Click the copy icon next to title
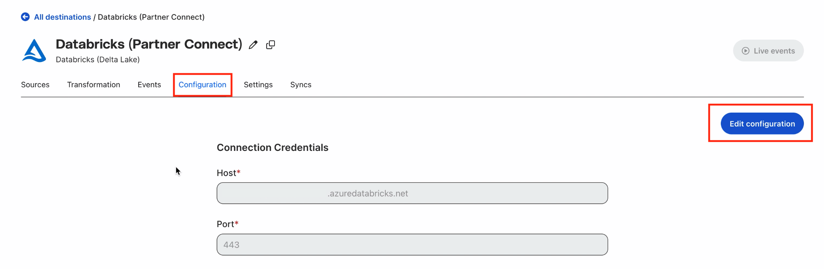The image size is (824, 269). click(x=271, y=45)
